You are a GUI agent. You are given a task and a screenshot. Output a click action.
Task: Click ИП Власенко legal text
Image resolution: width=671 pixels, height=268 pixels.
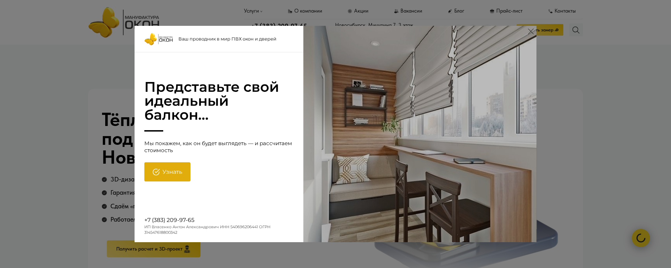(207, 230)
